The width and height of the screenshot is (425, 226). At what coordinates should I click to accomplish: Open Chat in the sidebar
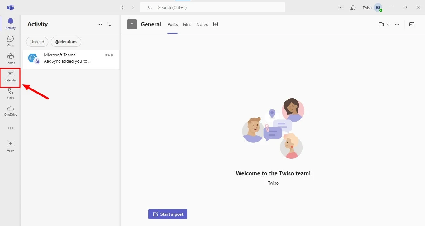pos(11,41)
